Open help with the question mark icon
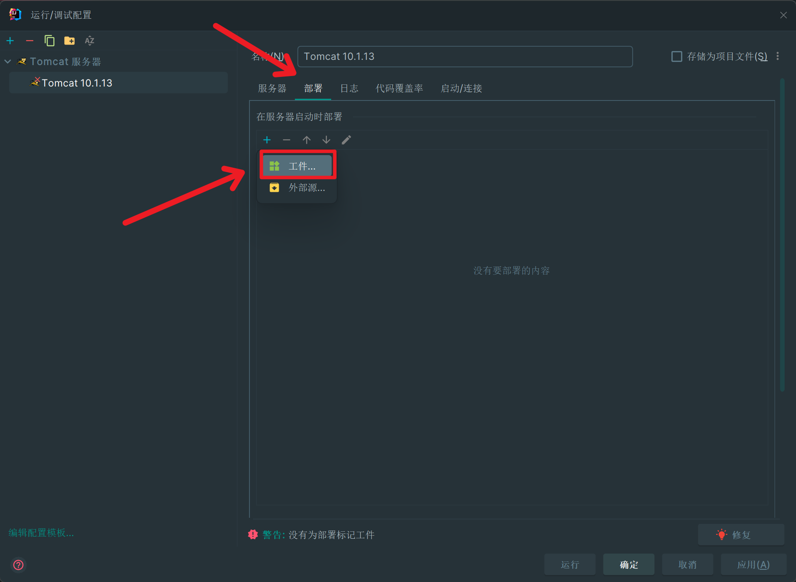796x582 pixels. pos(18,565)
